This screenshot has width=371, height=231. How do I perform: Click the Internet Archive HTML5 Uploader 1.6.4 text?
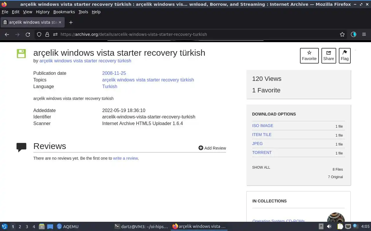pos(143,123)
